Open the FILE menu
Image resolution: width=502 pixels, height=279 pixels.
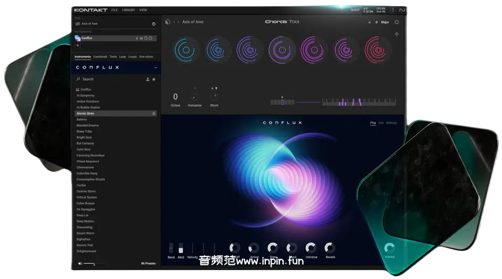pos(114,10)
